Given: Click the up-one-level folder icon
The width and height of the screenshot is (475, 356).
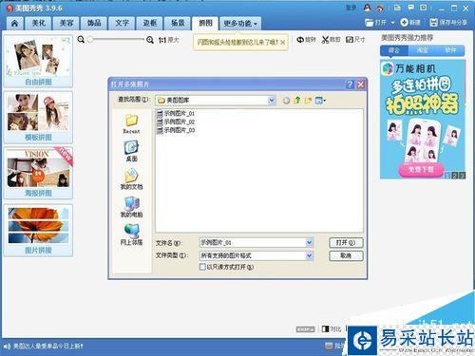Looking at the screenshot, I should coord(297,101).
